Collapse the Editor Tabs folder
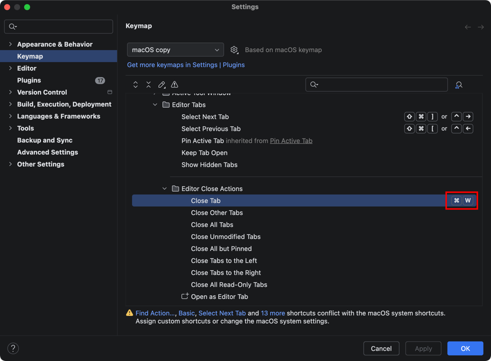491x361 pixels. pos(155,104)
